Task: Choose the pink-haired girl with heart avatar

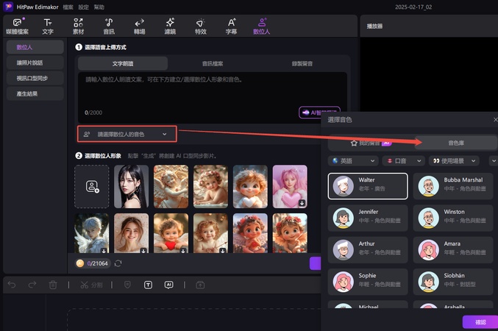Action: click(x=290, y=187)
